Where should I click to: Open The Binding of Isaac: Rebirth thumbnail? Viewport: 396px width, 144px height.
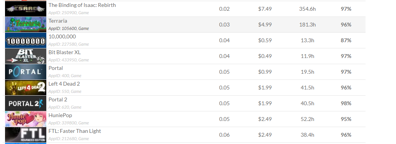(x=25, y=9)
